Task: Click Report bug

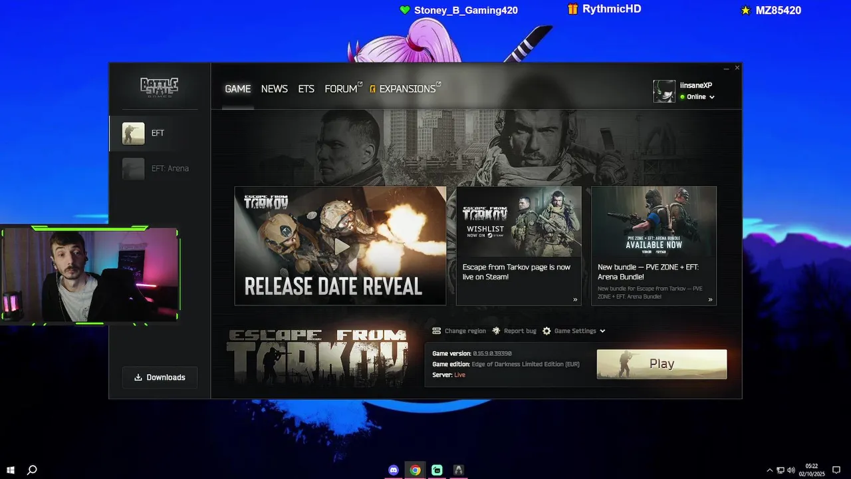Action: [x=520, y=331]
